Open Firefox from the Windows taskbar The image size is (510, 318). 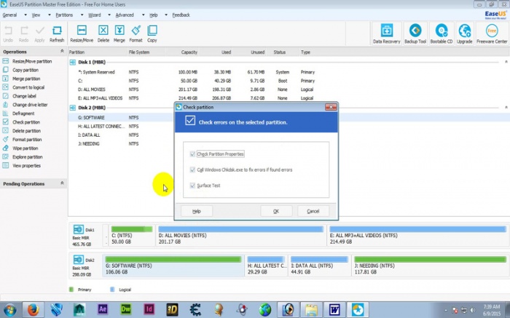(33, 309)
